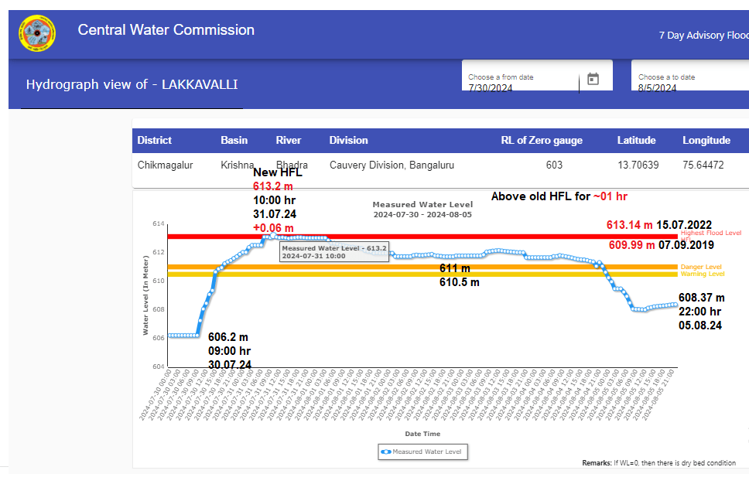Click the Central Water Commission logo
Viewport: 749px width, 484px height.
click(36, 32)
